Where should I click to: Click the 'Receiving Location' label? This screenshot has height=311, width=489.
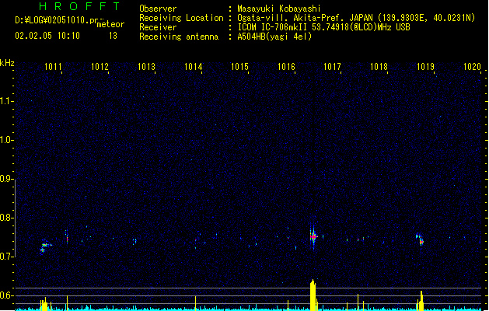click(x=181, y=18)
